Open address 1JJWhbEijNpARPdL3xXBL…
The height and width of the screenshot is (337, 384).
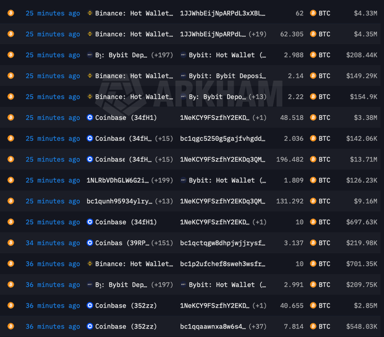pyautogui.click(x=222, y=13)
